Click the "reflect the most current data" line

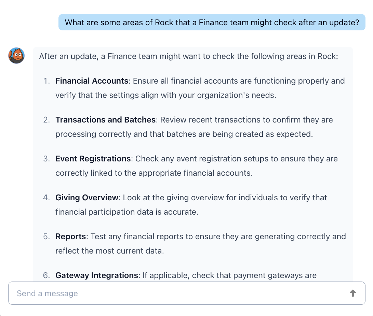[x=109, y=251]
